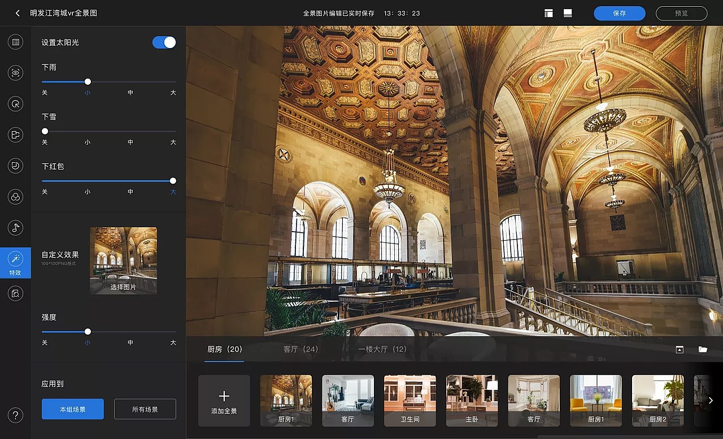The image size is (723, 439).
Task: Click the 下雪 slider handle
Action: 45,131
